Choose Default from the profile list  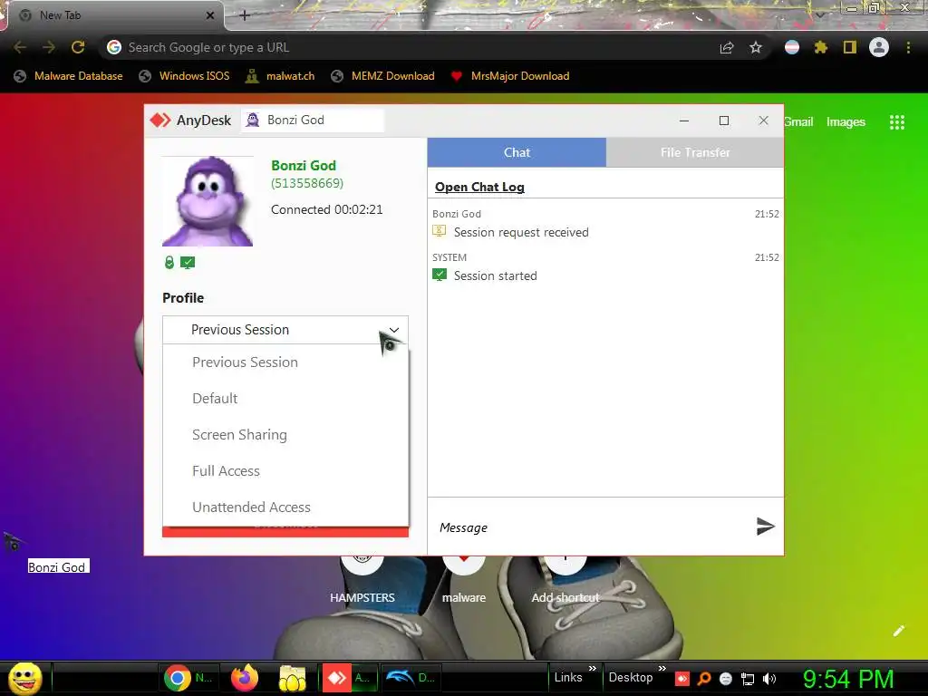(x=285, y=399)
